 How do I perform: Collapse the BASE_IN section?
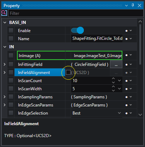[x=5, y=23]
